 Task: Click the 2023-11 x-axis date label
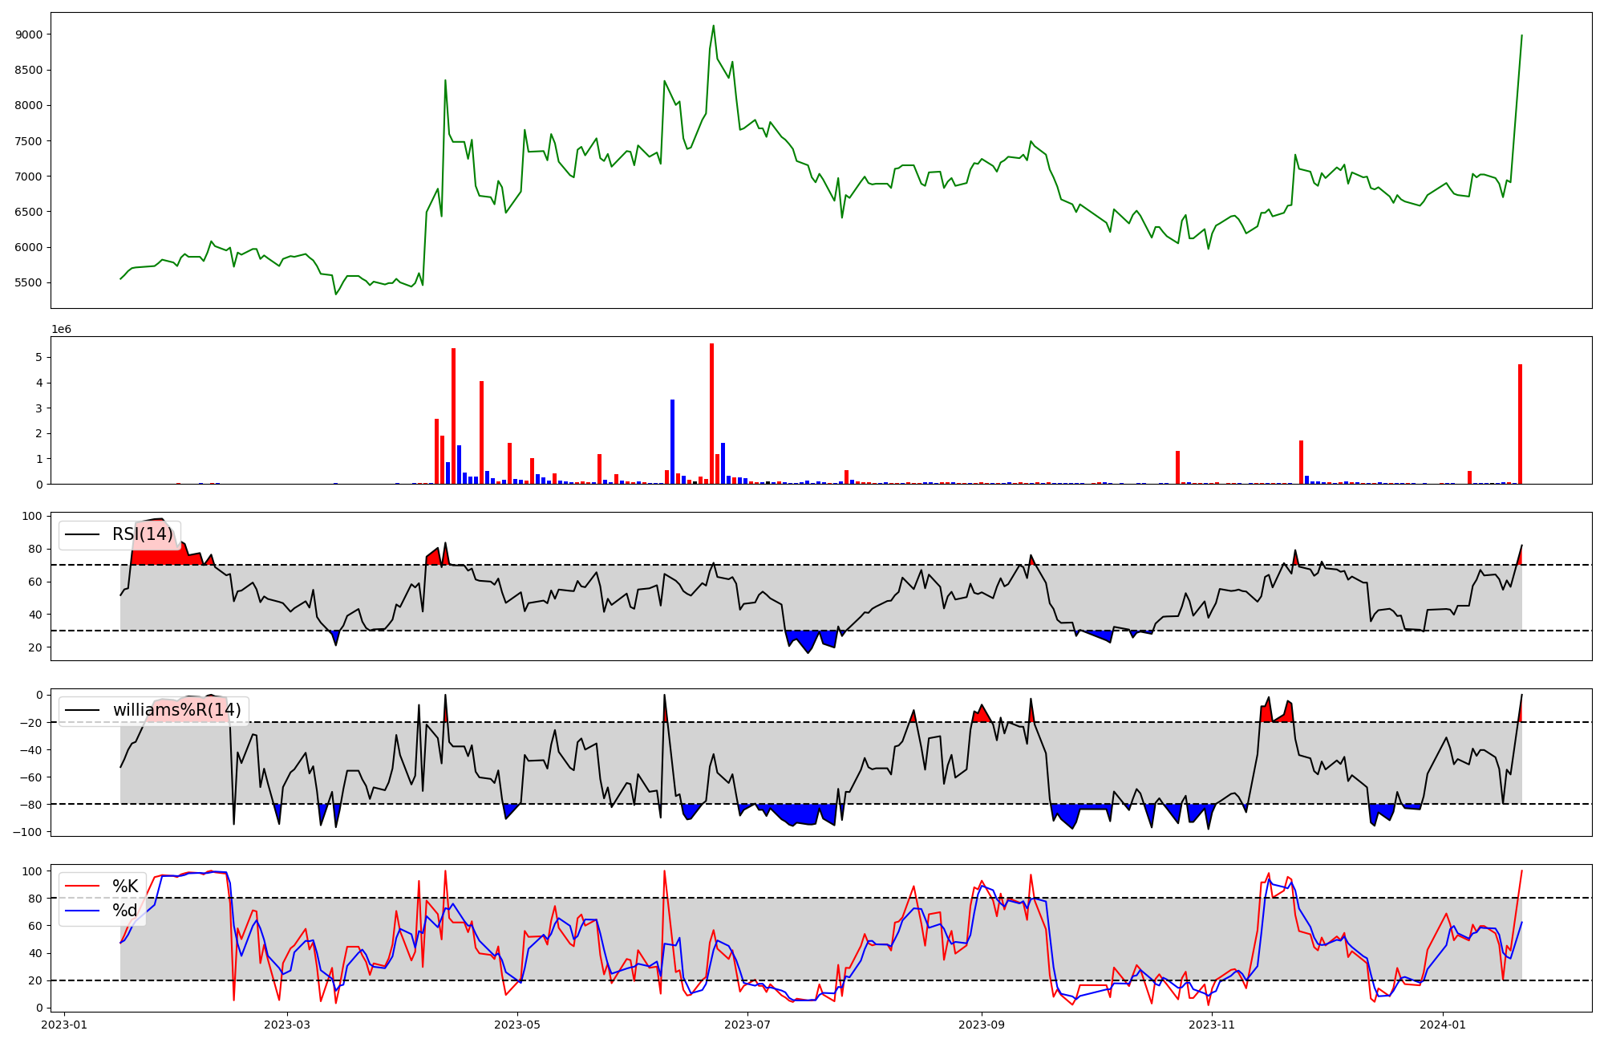(1211, 1025)
